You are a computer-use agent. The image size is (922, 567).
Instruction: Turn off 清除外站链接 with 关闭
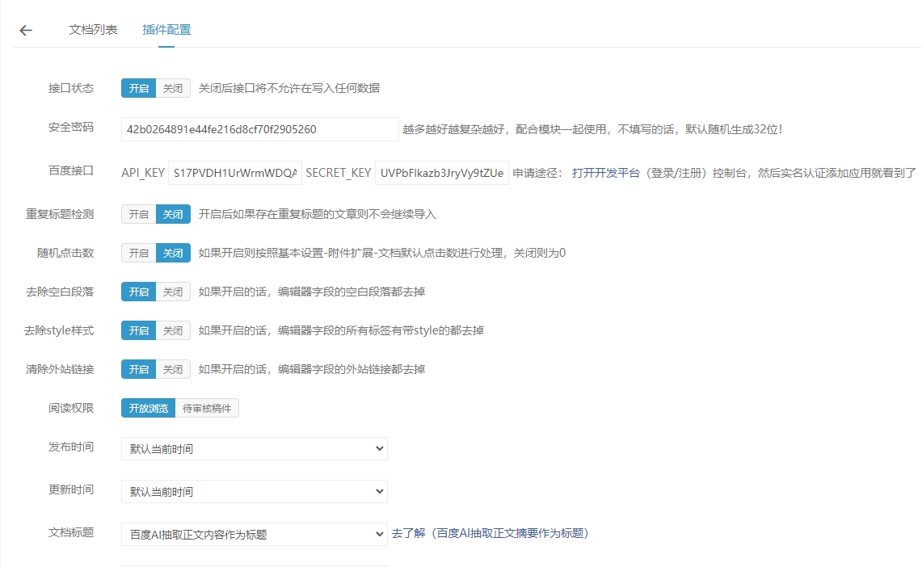tap(173, 369)
